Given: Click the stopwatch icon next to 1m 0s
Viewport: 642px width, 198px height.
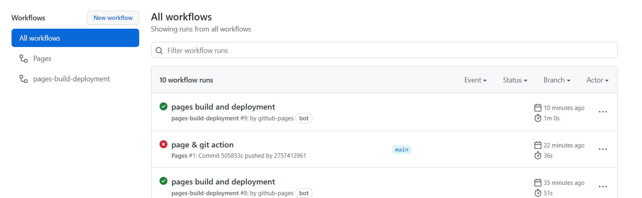Looking at the screenshot, I should (x=538, y=118).
